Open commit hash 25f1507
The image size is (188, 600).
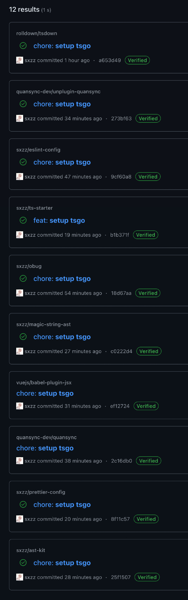pos(121,577)
